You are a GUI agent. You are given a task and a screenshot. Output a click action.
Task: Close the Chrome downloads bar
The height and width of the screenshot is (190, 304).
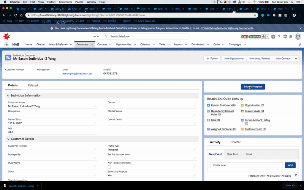tap(301, 185)
